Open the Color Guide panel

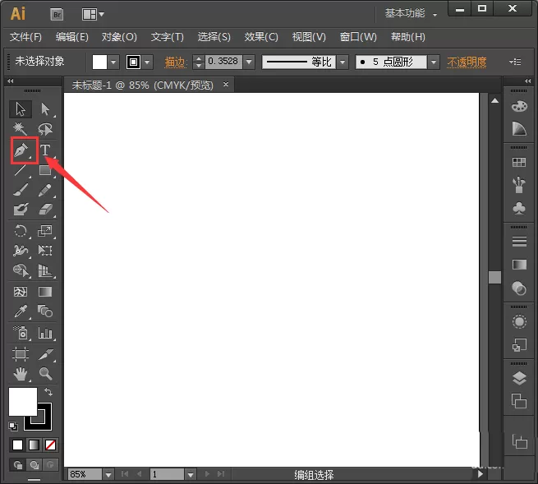coord(519,129)
